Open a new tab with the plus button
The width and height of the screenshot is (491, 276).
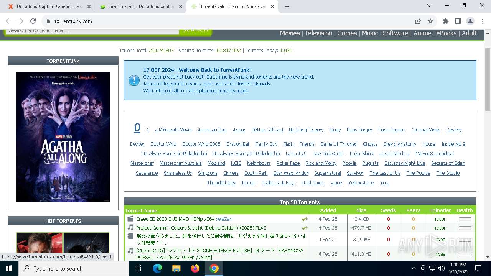287,7
